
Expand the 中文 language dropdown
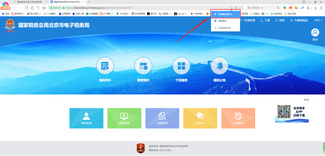click(318, 21)
